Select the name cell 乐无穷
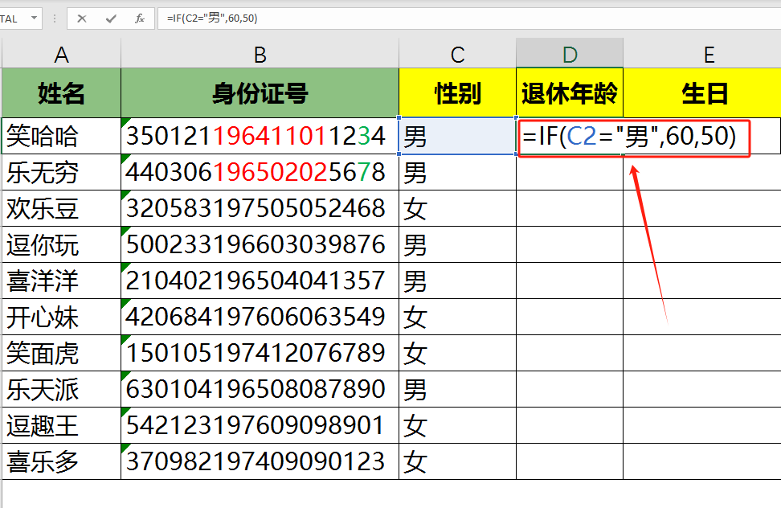This screenshot has height=508, width=781. [61, 172]
